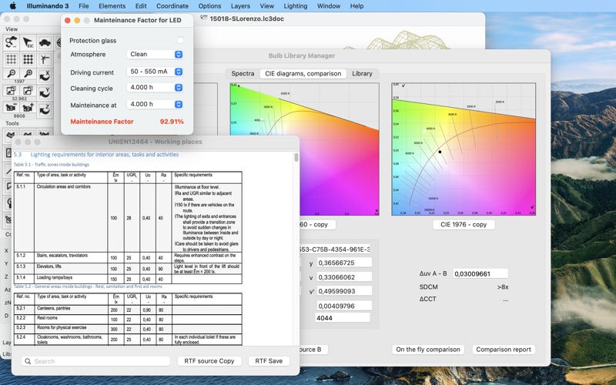Click the CIE 1976 chromaticity diagram
This screenshot has width=616, height=385.
(464, 149)
